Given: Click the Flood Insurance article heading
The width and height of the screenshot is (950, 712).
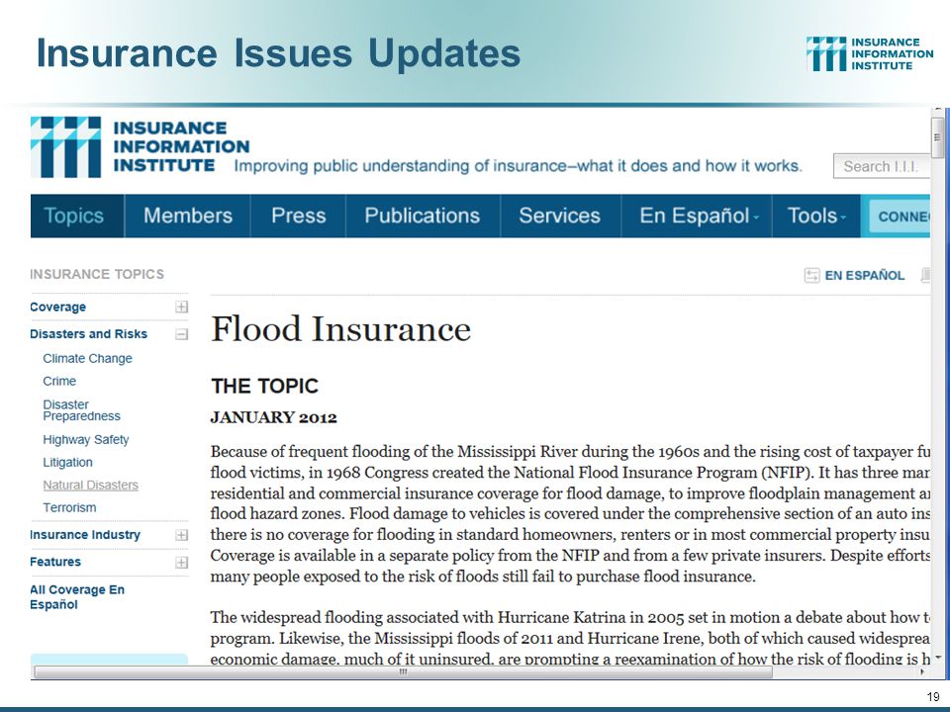Looking at the screenshot, I should pos(340,330).
